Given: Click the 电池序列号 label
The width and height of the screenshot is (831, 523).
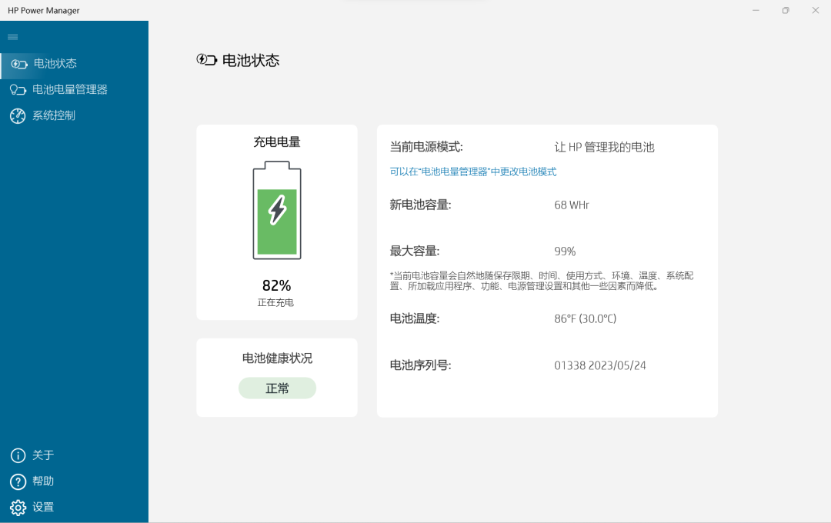Looking at the screenshot, I should [420, 365].
